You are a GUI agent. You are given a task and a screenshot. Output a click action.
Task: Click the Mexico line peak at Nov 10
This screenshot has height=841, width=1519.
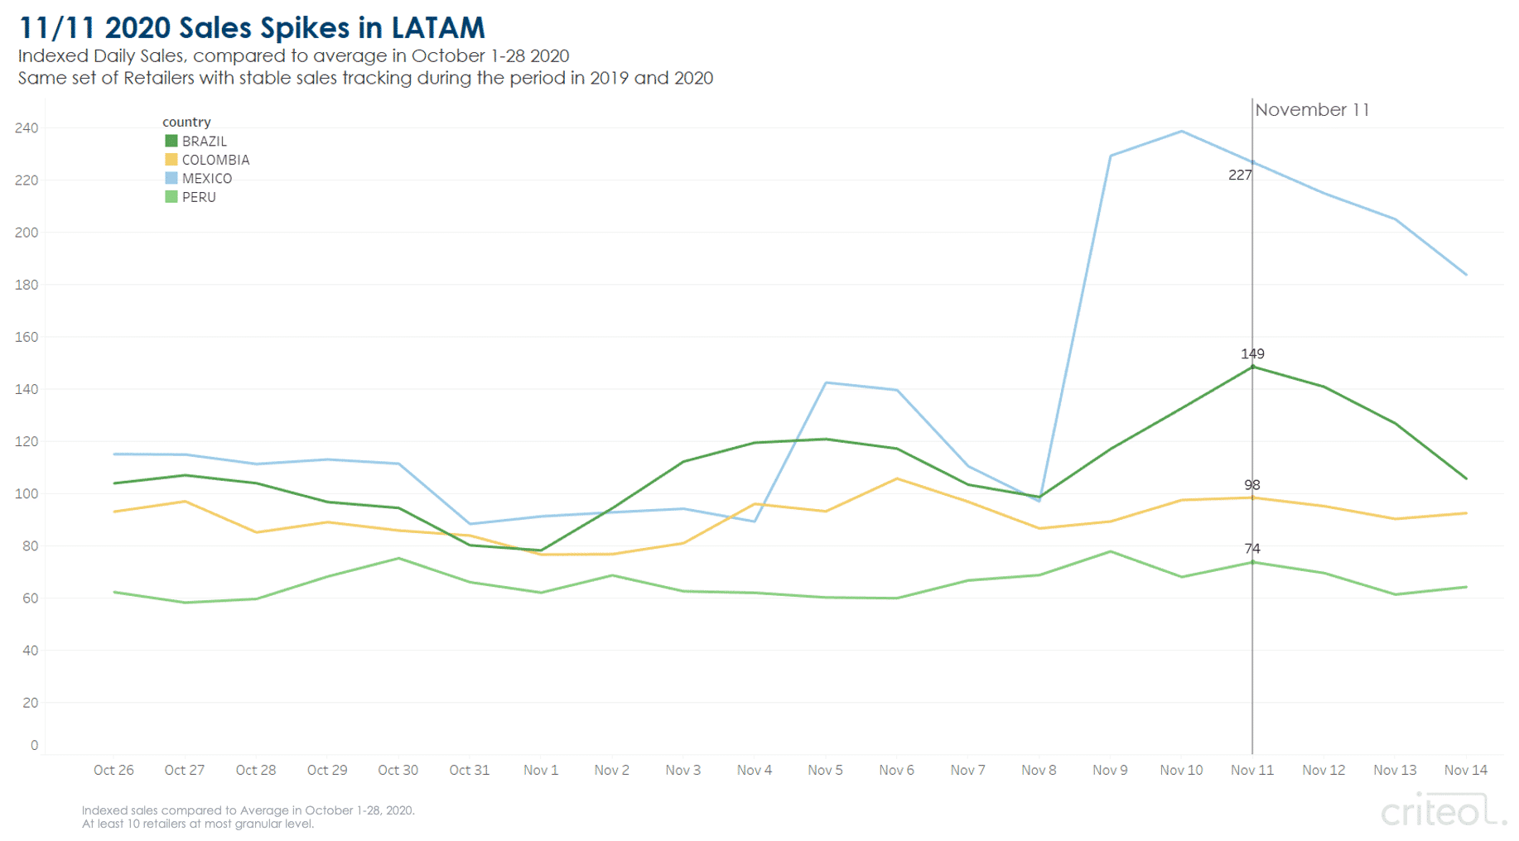(x=1181, y=132)
